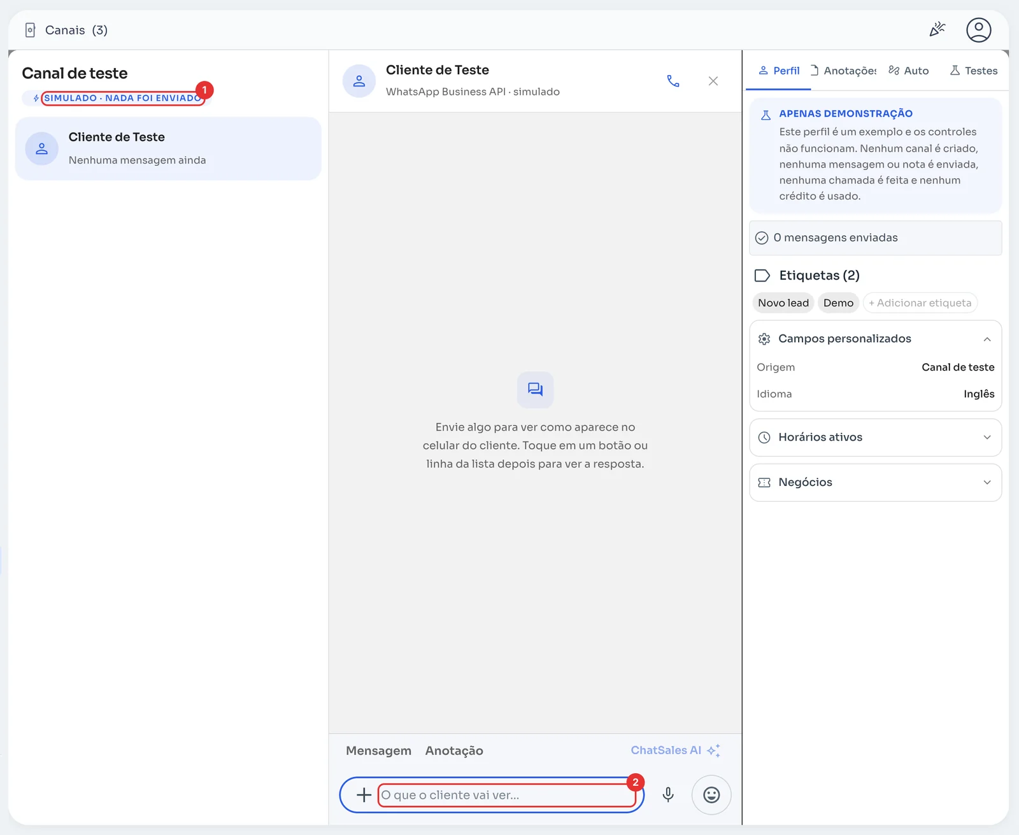The image size is (1019, 835).
Task: Record audio with the microphone icon
Action: tap(668, 795)
